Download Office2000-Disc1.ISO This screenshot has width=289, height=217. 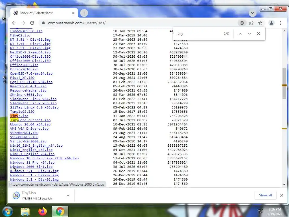30,57
